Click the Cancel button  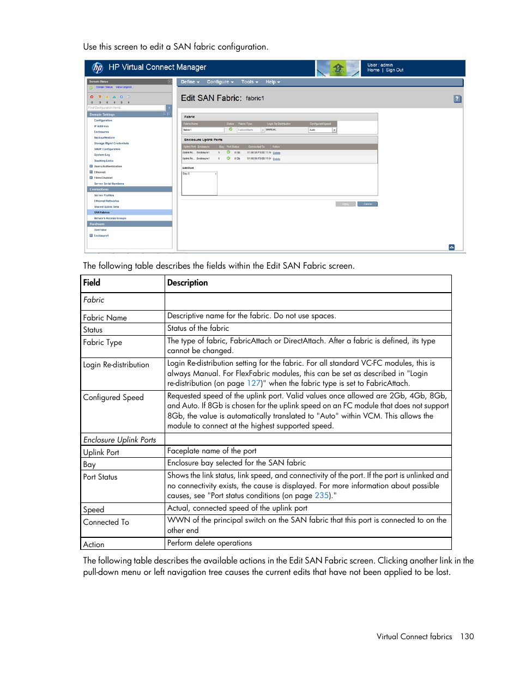point(367,204)
